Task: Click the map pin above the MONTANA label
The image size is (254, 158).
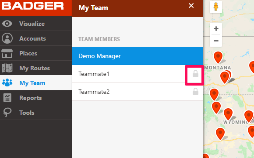Action: pyautogui.click(x=218, y=57)
